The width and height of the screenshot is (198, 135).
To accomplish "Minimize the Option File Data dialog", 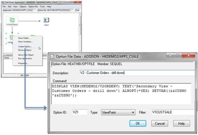I will coord(170,55).
